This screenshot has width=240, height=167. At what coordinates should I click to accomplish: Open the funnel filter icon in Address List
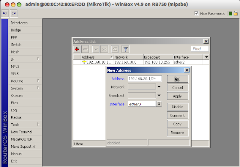pos(126,49)
